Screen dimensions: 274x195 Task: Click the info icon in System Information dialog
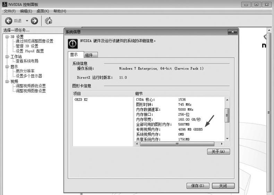[73, 44]
